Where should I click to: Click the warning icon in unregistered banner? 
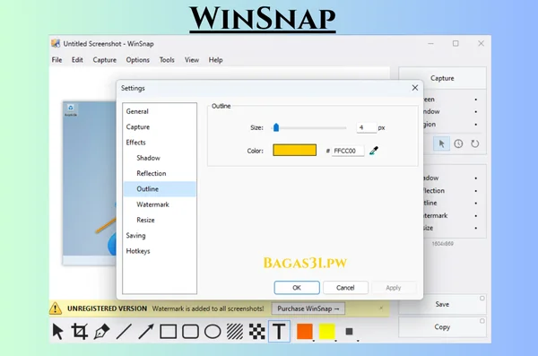pyautogui.click(x=56, y=308)
